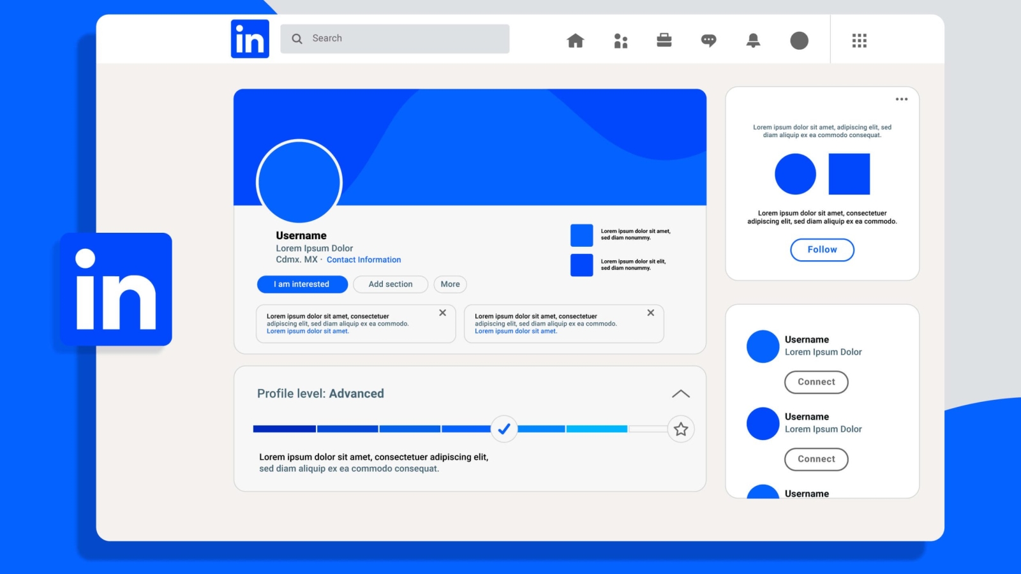The width and height of the screenshot is (1021, 574).
Task: Open the More options button on the profile
Action: [450, 284]
